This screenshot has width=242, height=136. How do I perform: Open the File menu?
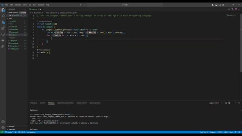(x=7, y=5)
